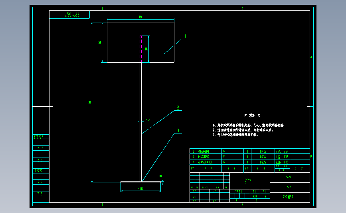Click the vertical pole between panel and base

[x=140, y=122]
